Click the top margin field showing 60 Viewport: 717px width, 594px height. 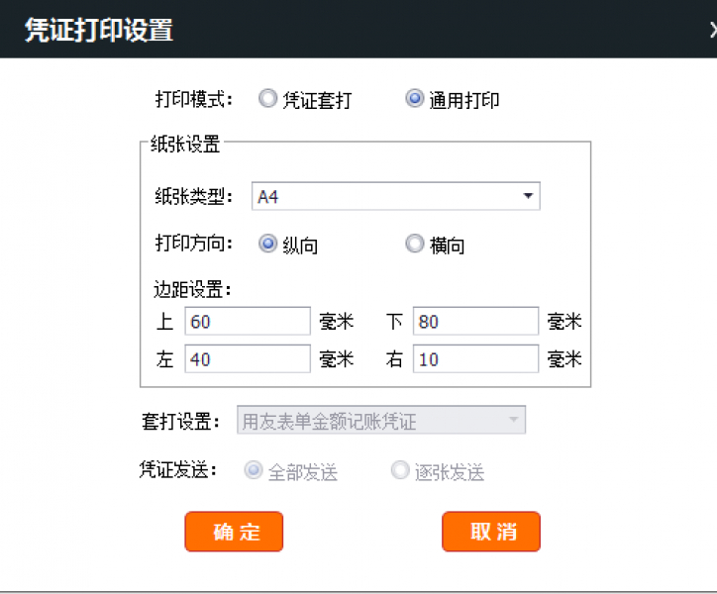coord(248,322)
